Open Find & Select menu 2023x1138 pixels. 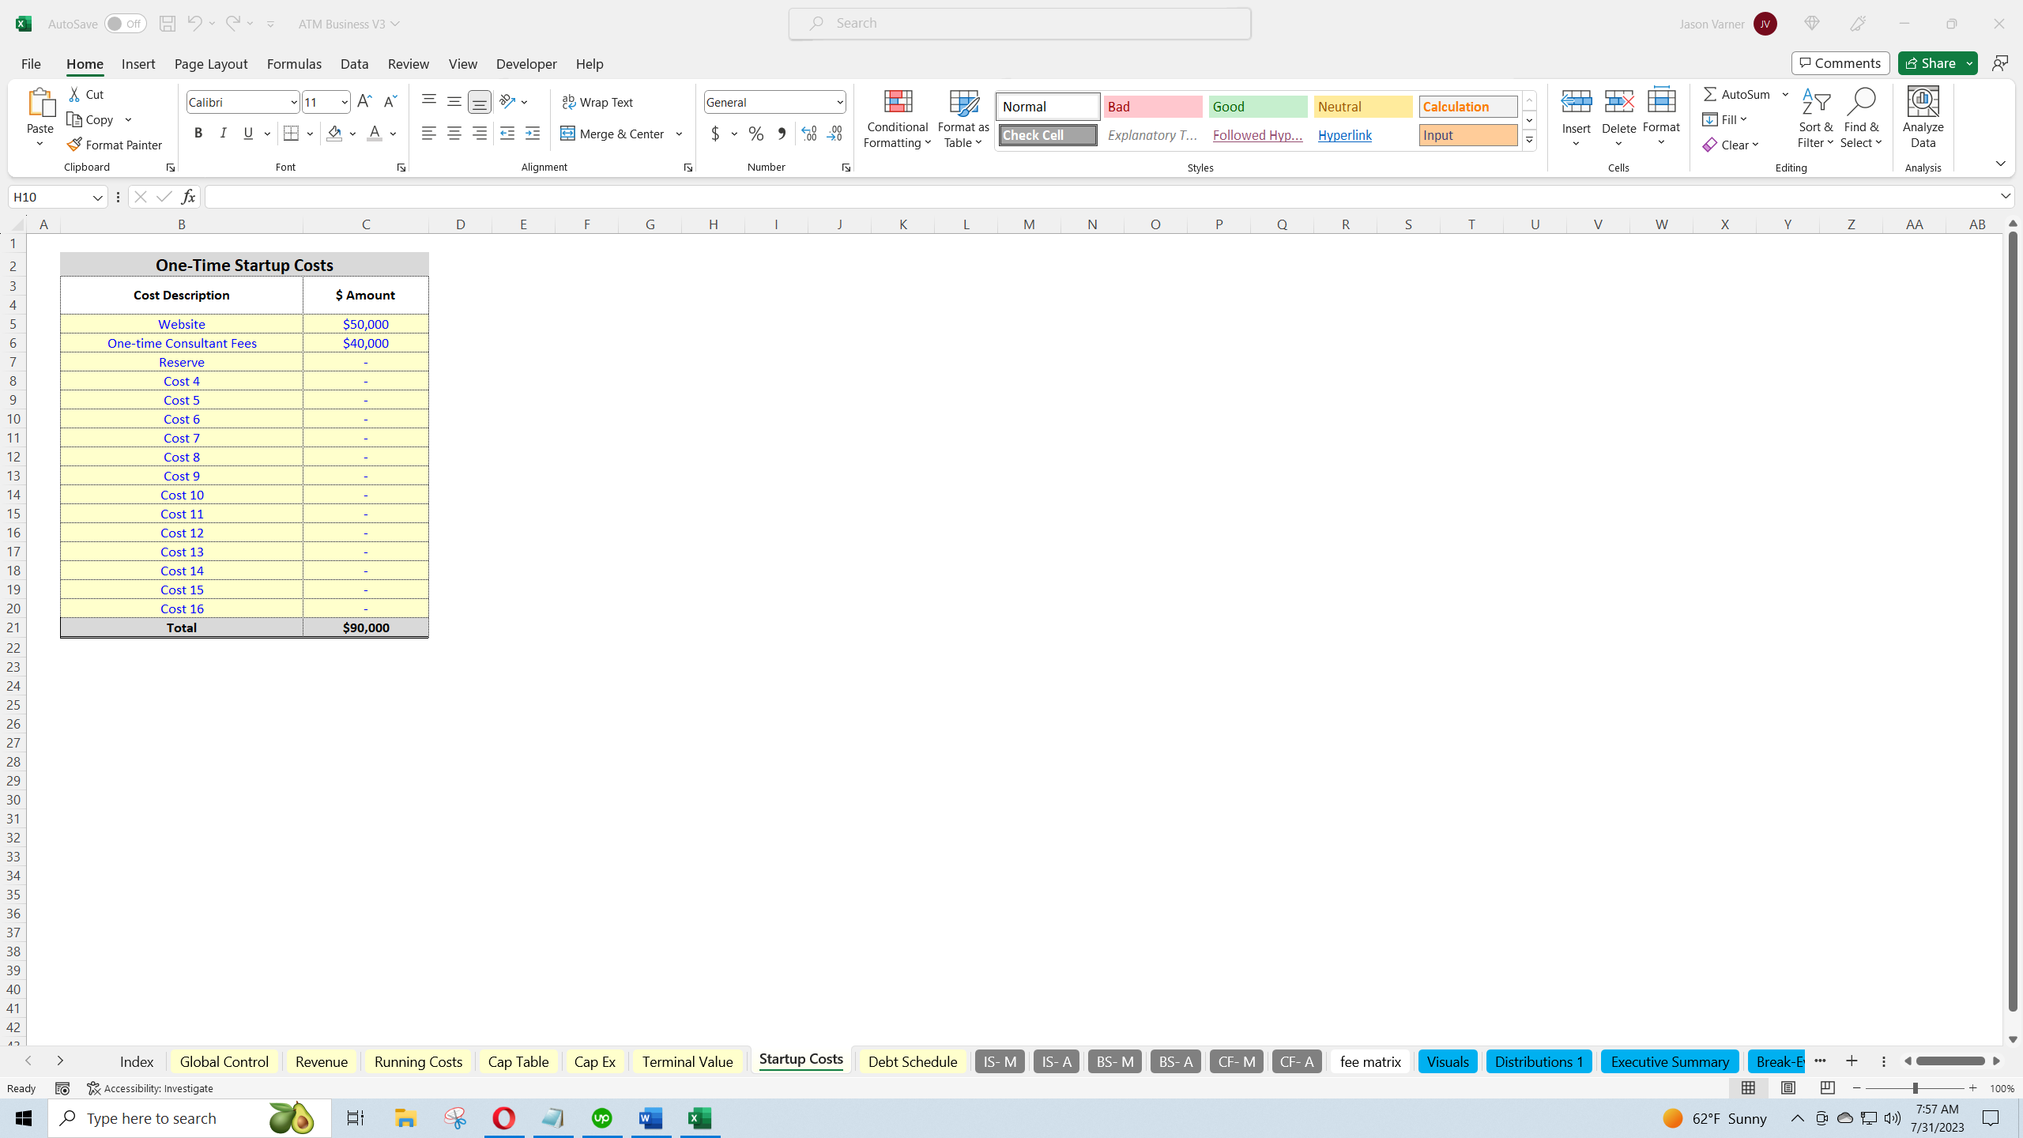(1861, 119)
